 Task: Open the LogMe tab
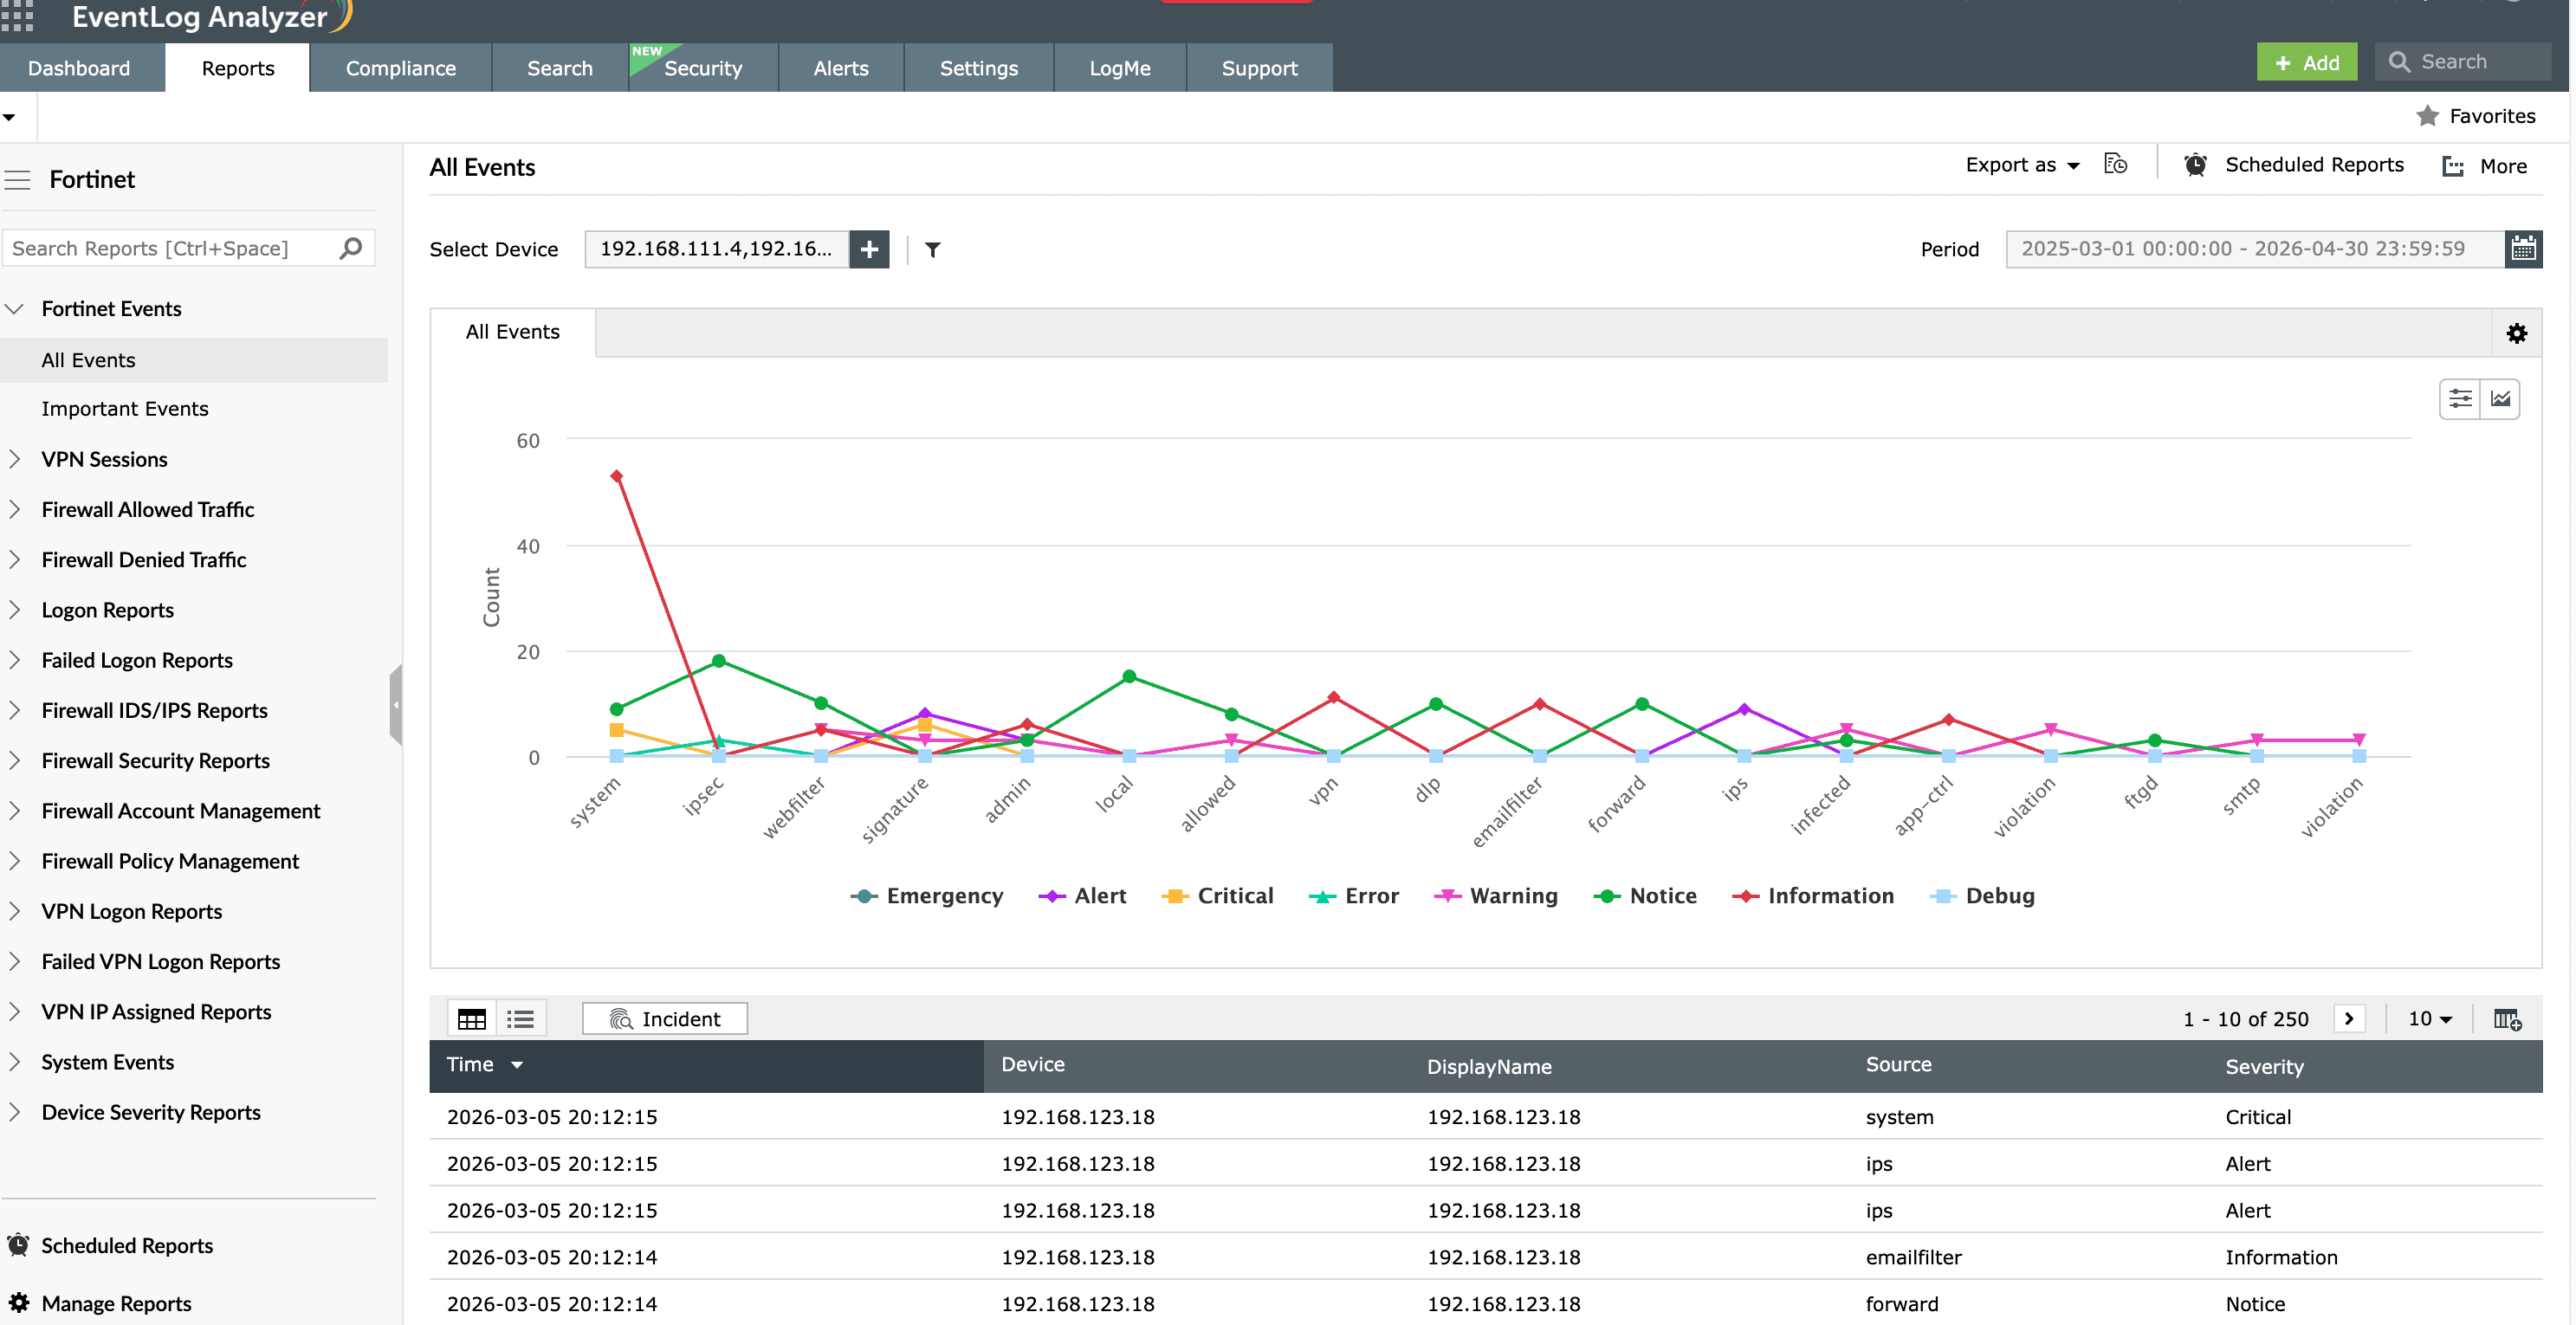(1119, 68)
